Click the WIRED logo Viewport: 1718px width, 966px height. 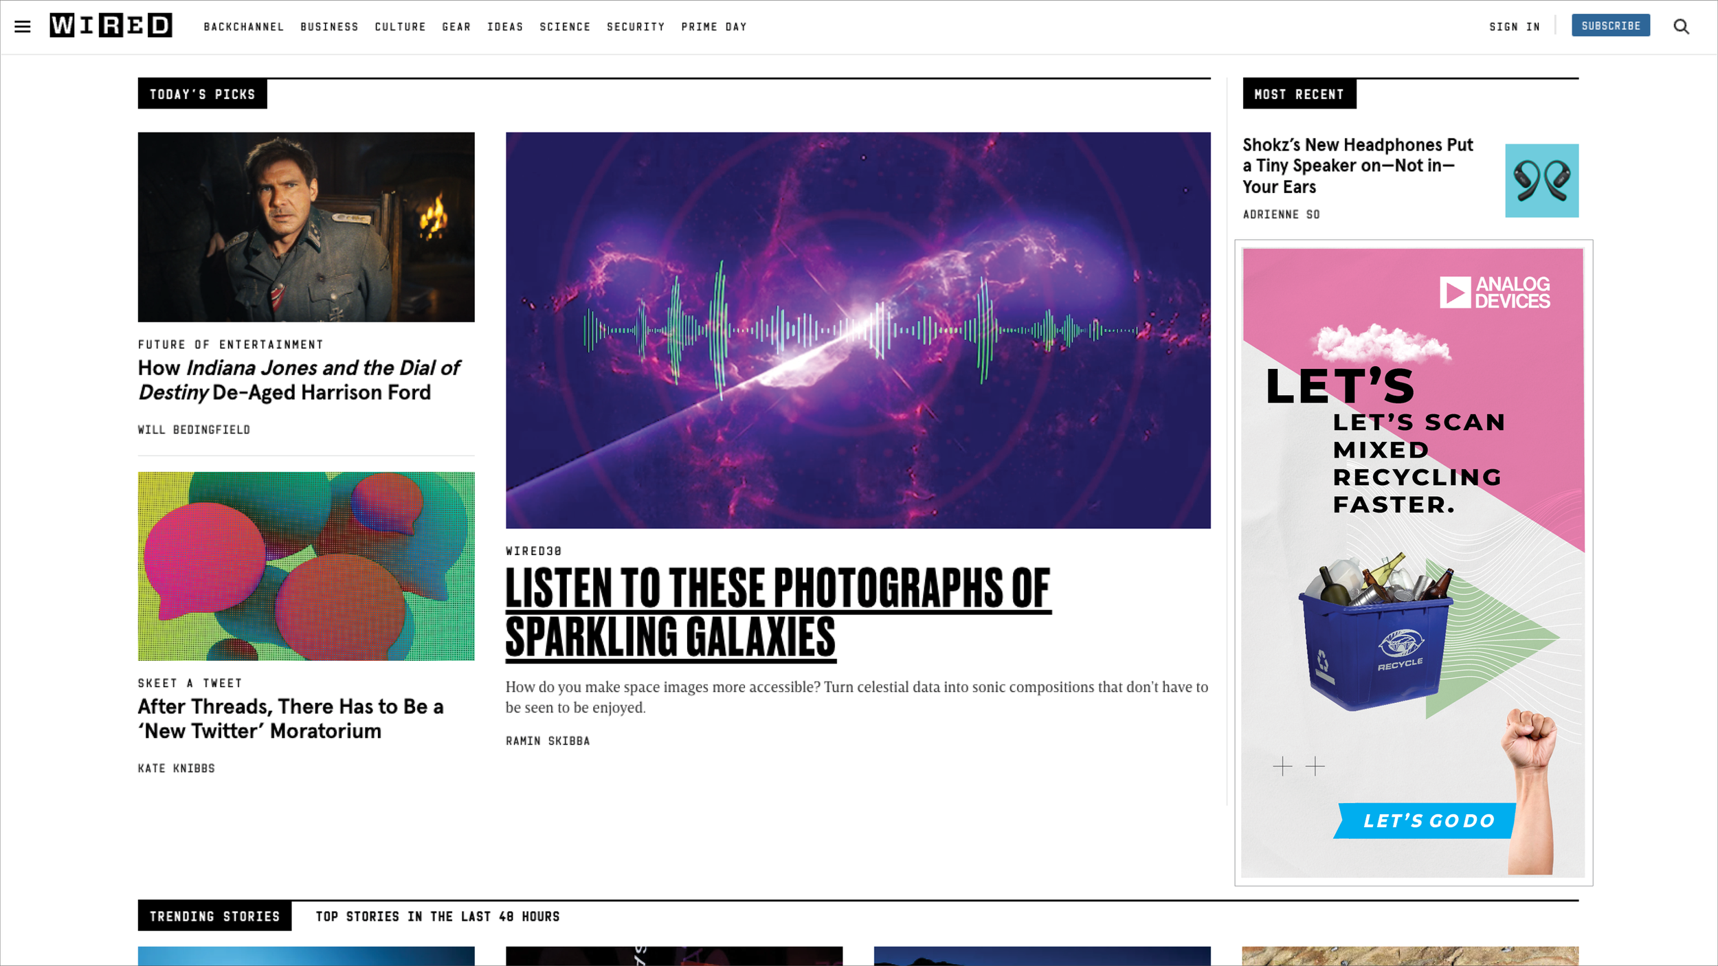[x=111, y=25]
